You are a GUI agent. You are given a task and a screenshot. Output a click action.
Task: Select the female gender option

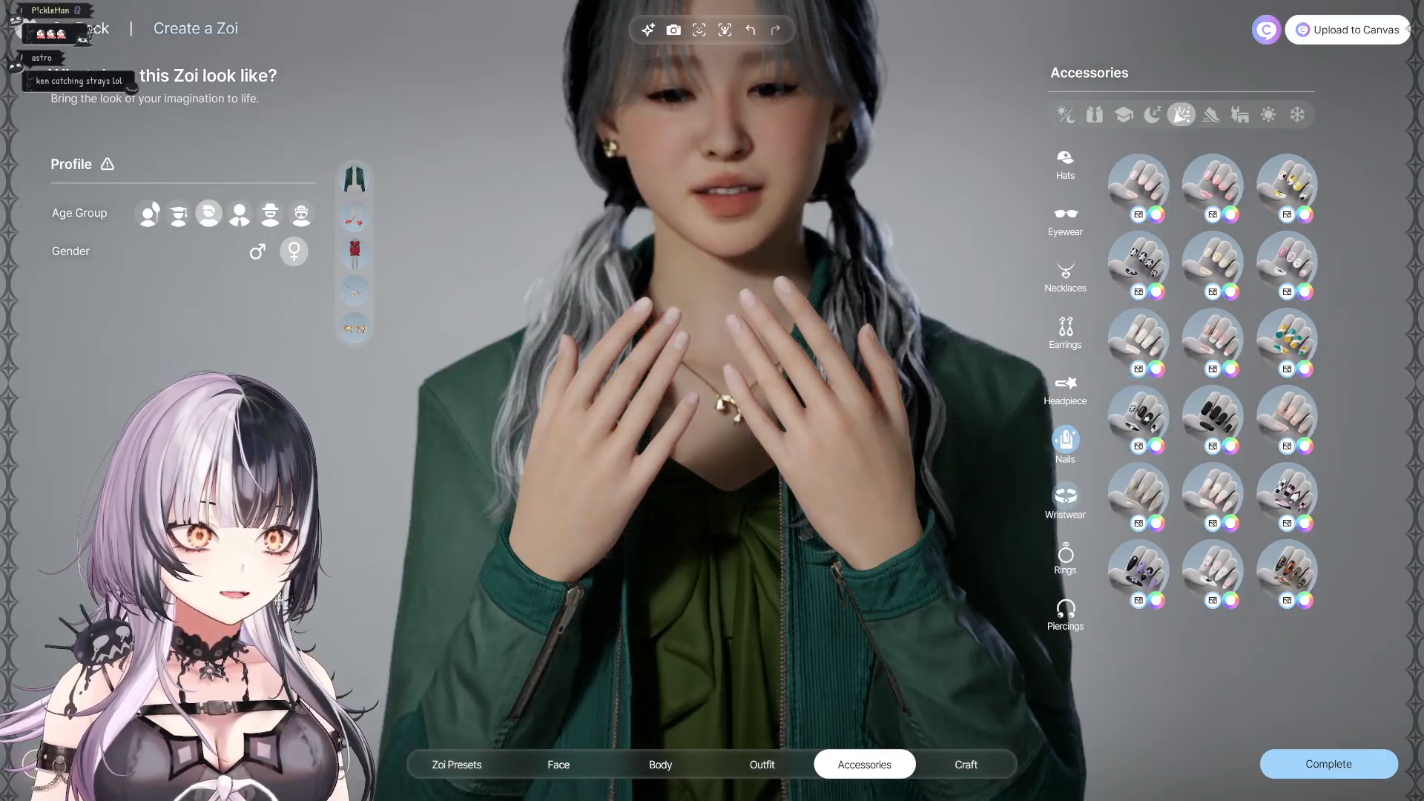[294, 251]
